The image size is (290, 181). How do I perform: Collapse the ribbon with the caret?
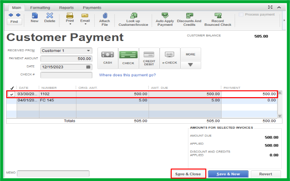pyautogui.click(x=279, y=7)
